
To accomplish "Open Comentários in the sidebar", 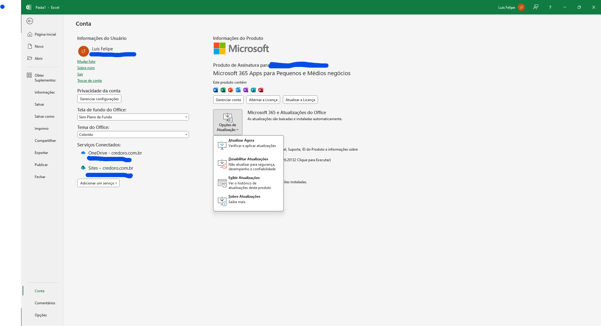I will point(45,303).
